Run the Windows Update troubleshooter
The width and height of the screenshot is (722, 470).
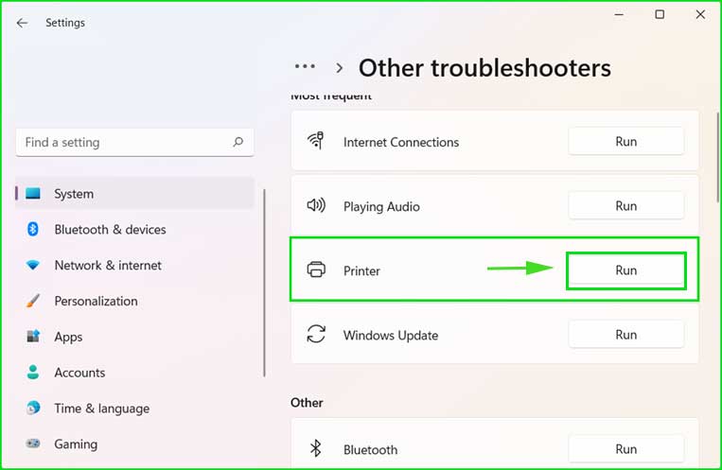(x=626, y=335)
